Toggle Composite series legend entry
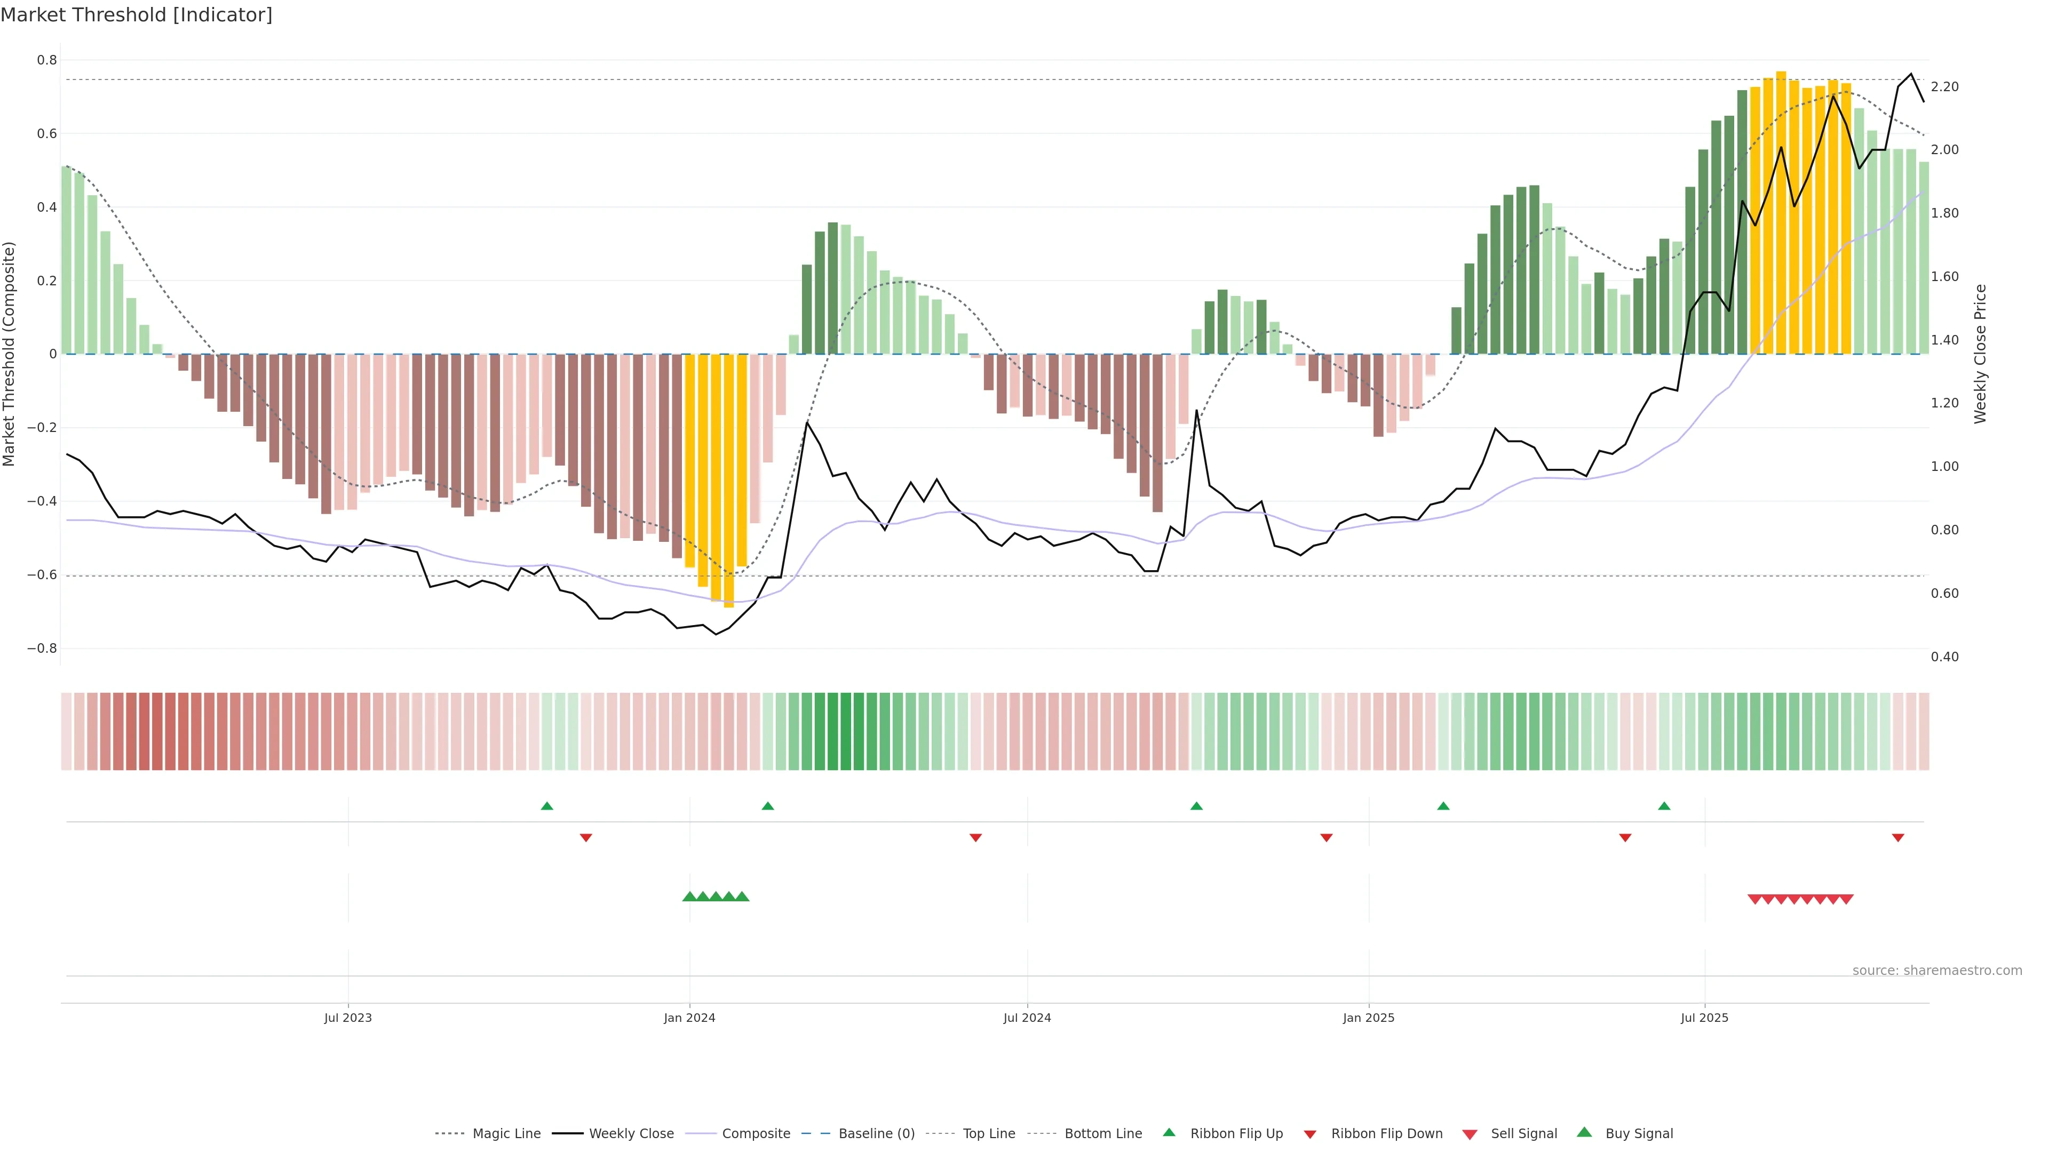This screenshot has height=1152, width=2049. [x=756, y=1134]
